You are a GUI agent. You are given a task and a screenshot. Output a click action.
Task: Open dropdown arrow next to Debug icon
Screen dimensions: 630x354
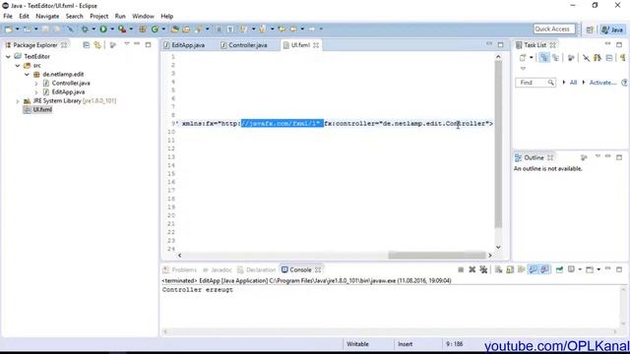94,29
